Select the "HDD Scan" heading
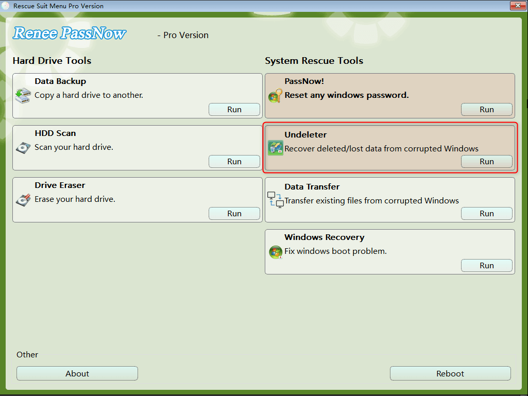The width and height of the screenshot is (528, 396). click(55, 133)
